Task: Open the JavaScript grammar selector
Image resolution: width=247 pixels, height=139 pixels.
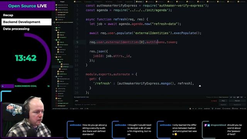Action: click(x=207, y=108)
